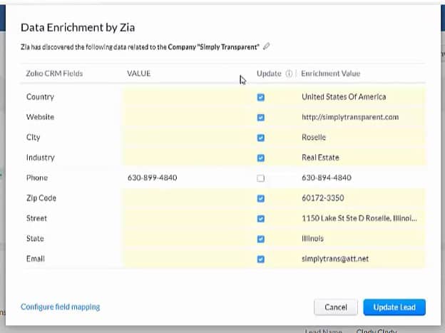Select street value 1150 Lake St
Viewport: 445px width, 333px height.
359,218
